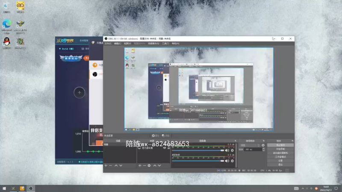Click the 桌面音频 volume slider

(x=198, y=161)
